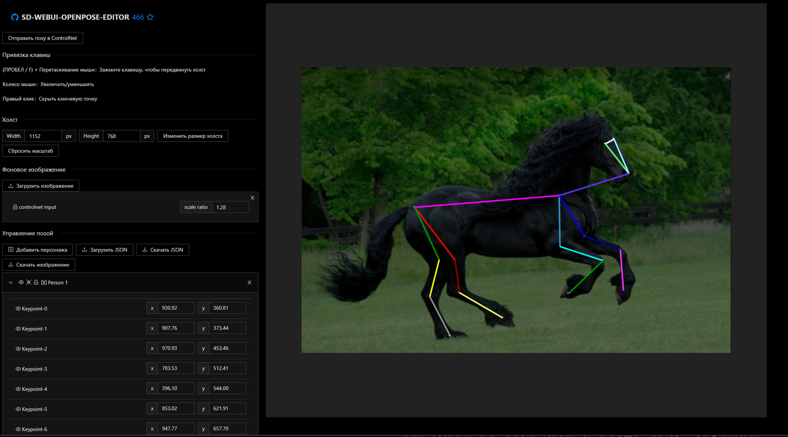Remove the controlnet input background image

tap(252, 198)
